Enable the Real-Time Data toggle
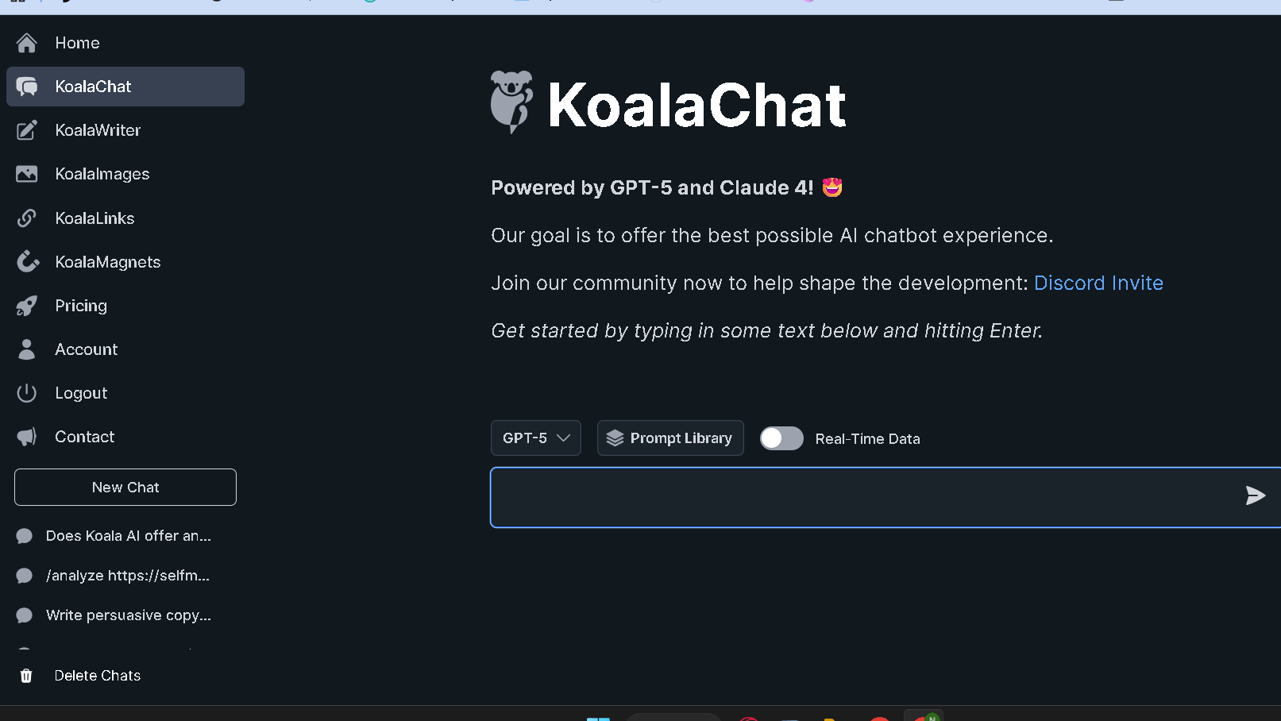Screen dimensions: 1281x721 781,438
